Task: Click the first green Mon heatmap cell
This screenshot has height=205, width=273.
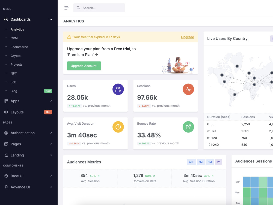Action: pyautogui.click(x=247, y=193)
